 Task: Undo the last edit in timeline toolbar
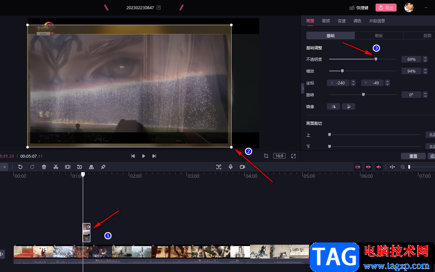[20, 167]
